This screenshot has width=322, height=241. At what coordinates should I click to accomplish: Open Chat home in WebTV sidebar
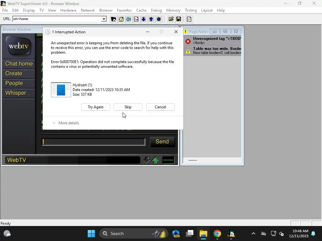(x=19, y=64)
